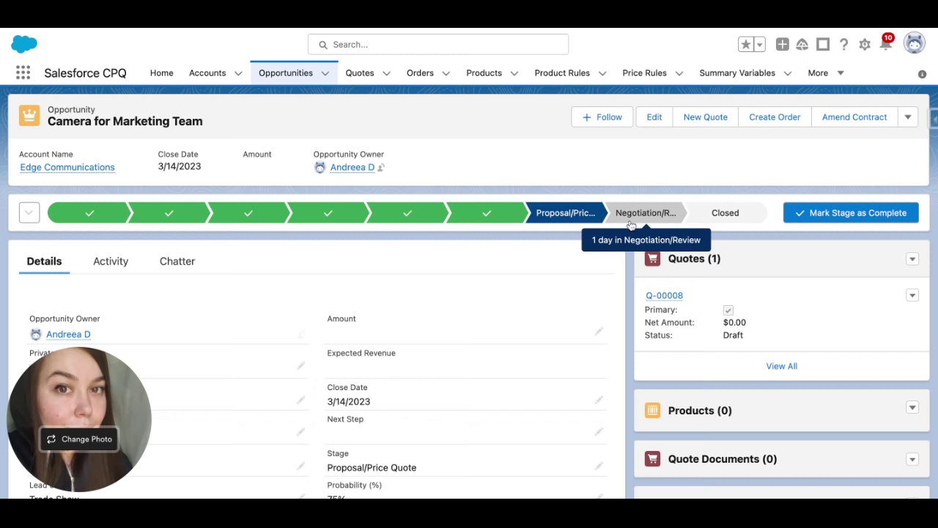The width and height of the screenshot is (938, 528).
Task: Open the Quotes navigation tab
Action: click(360, 73)
